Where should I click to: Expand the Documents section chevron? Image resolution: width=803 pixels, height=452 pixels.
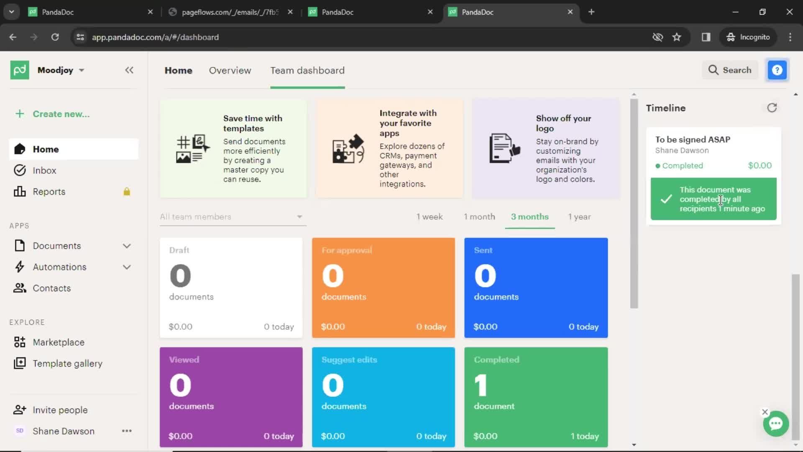tap(127, 246)
